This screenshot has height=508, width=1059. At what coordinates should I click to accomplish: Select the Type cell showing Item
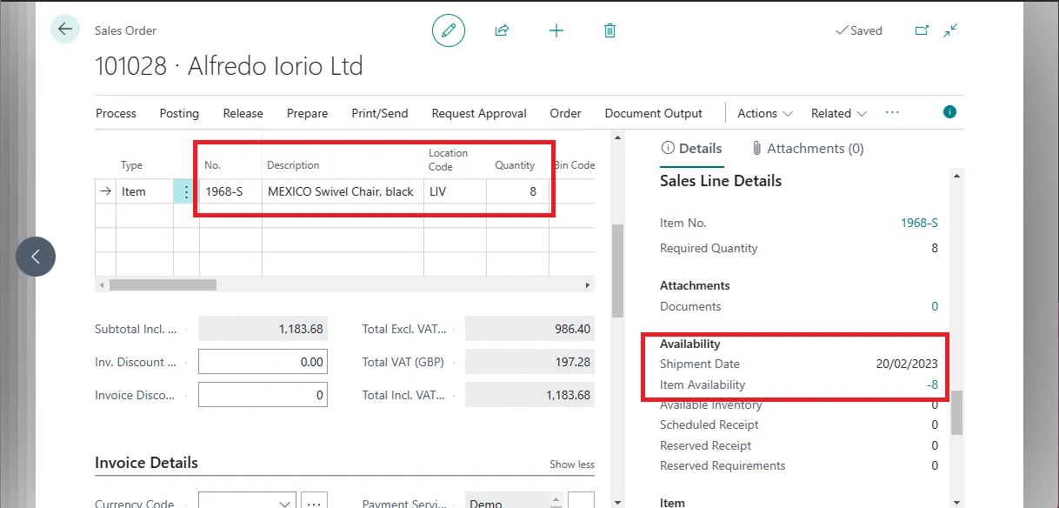tap(143, 191)
